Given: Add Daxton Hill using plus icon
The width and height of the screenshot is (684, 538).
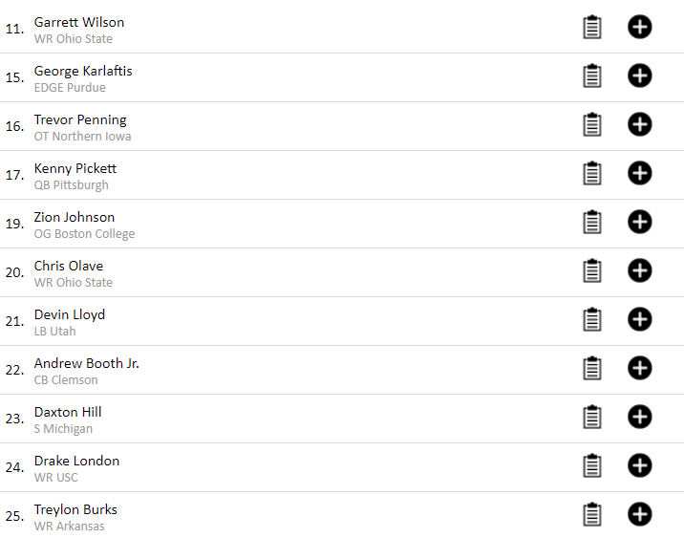Looking at the screenshot, I should pos(639,418).
